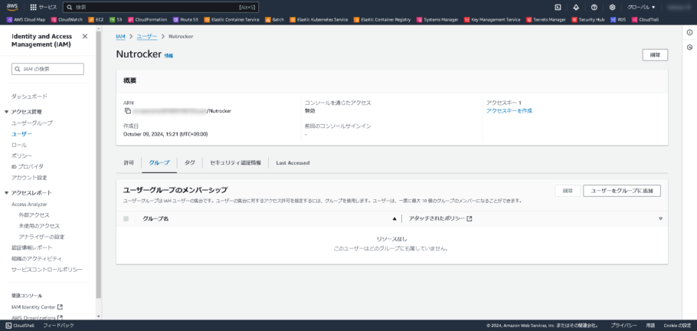This screenshot has height=331, width=697.
Task: Click ユーザー breadcrumb link
Action: coord(147,36)
